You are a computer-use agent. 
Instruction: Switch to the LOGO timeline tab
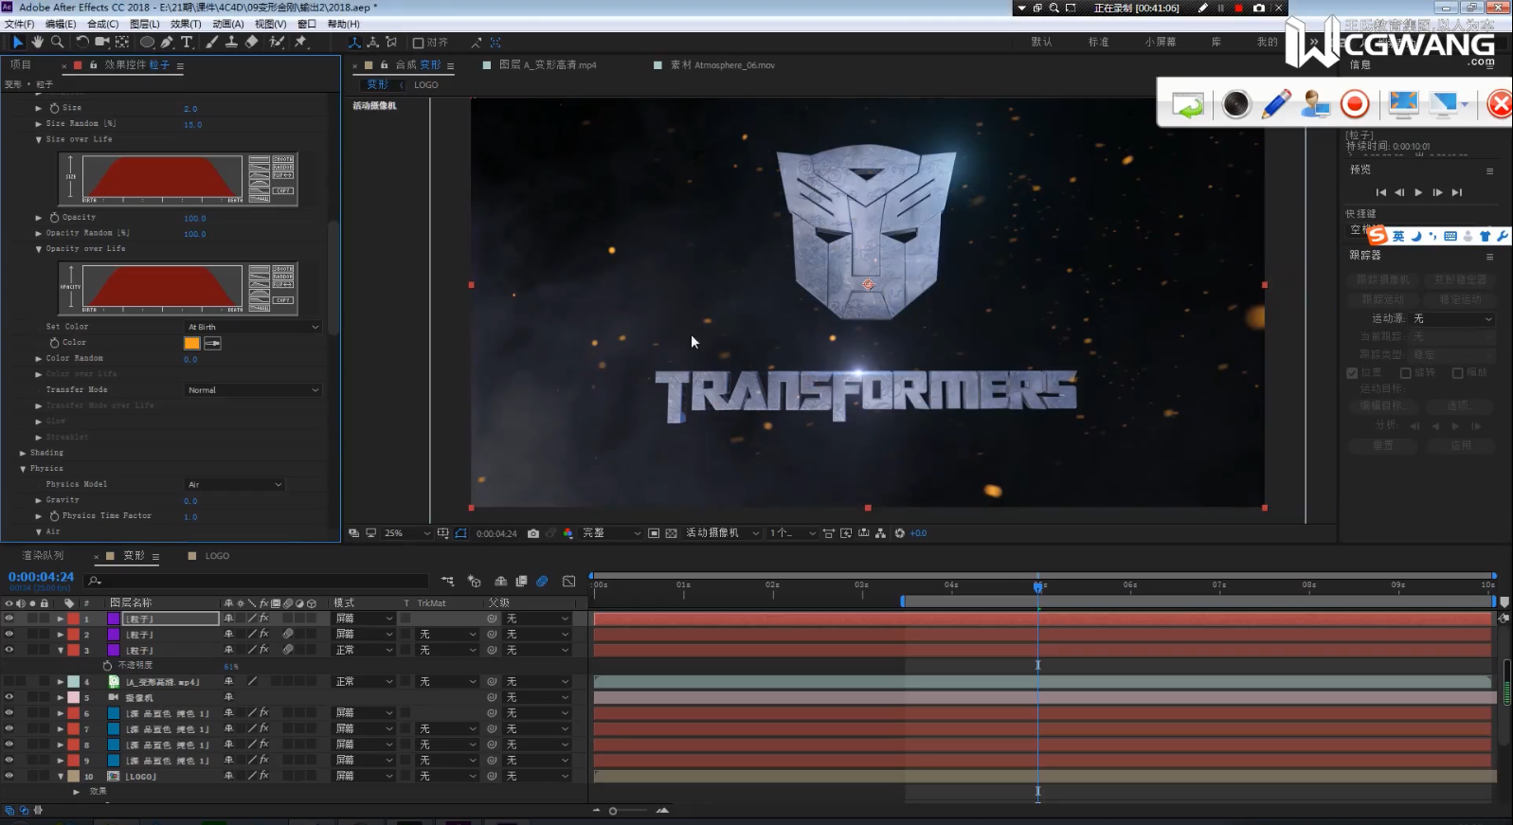point(217,556)
